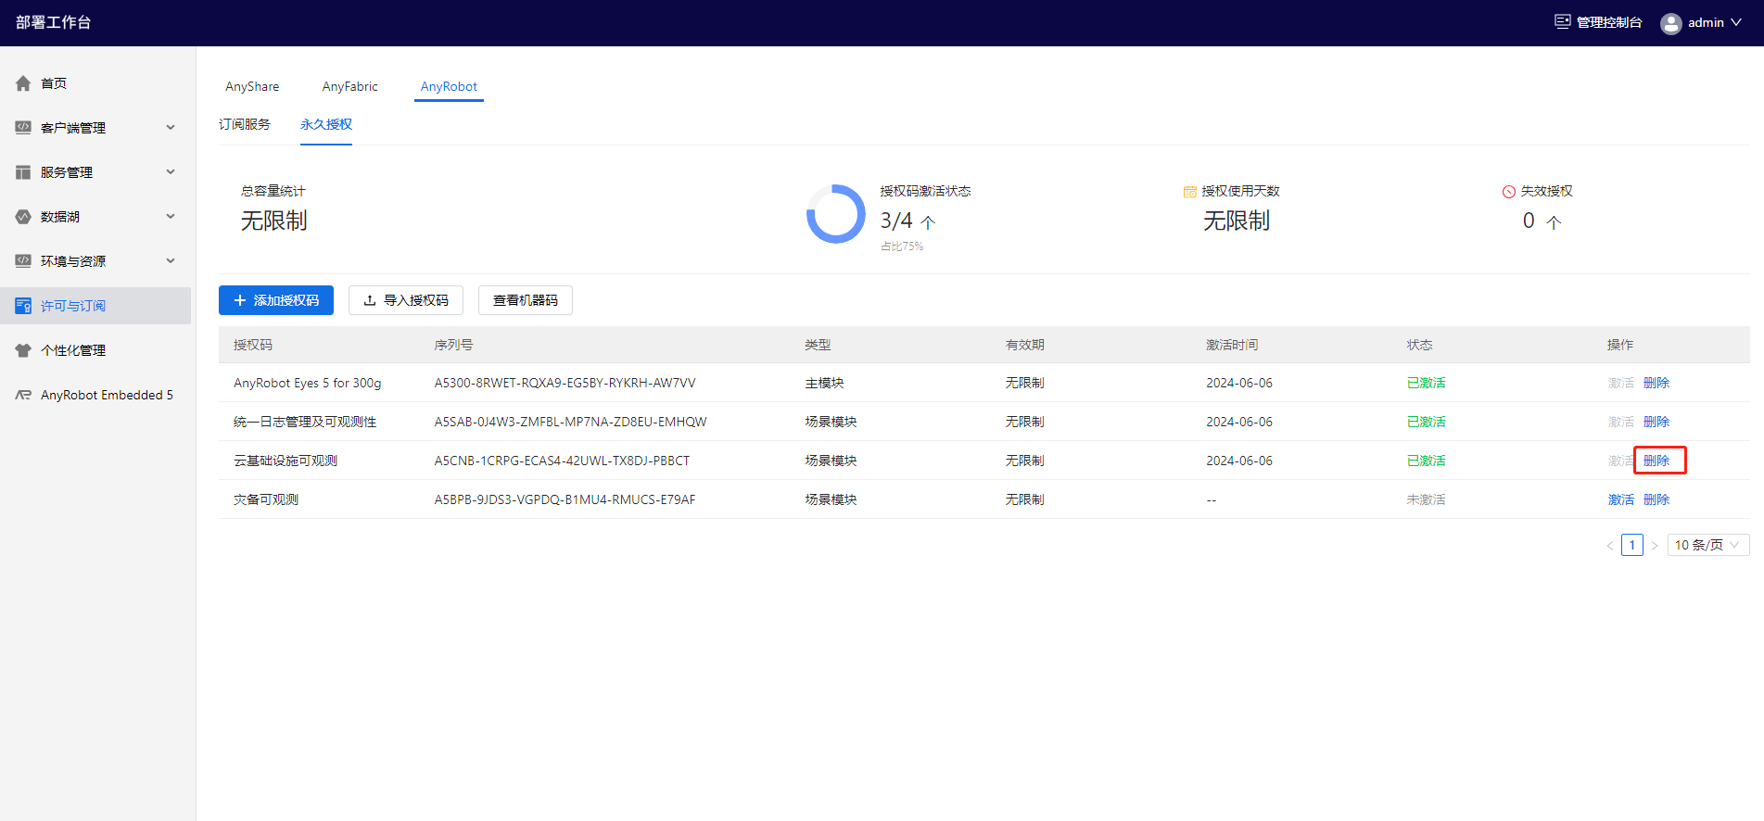Delete the 统一日志管理及可观测性 license

[1656, 422]
